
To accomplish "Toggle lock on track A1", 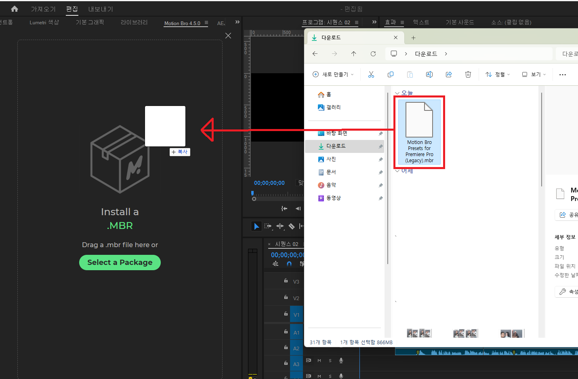I will (x=286, y=332).
